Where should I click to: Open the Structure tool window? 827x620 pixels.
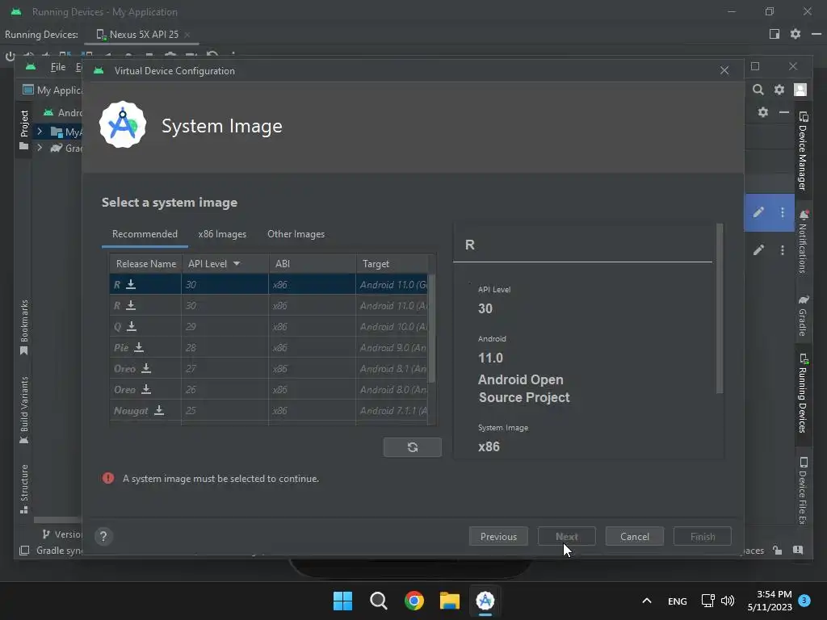23,488
